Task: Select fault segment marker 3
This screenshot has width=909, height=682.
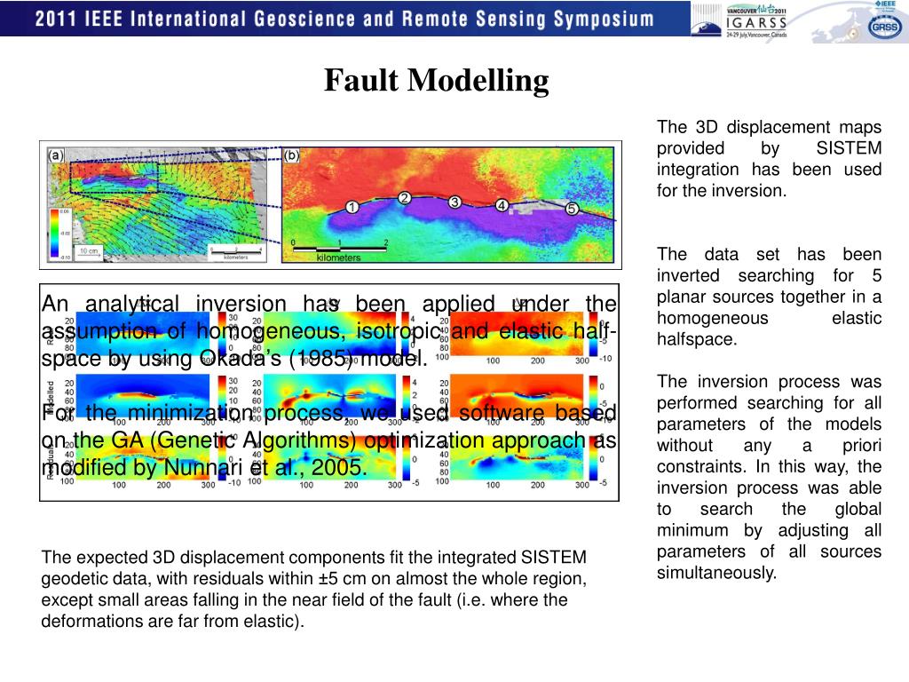Action: [x=455, y=202]
